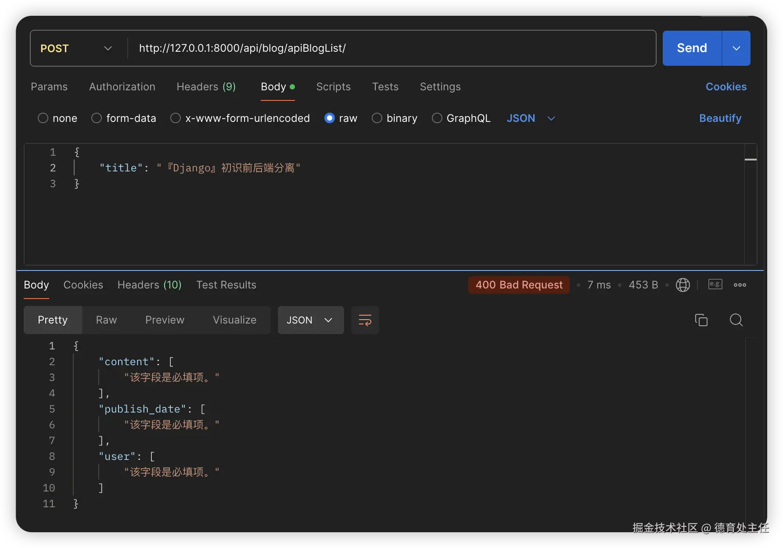The width and height of the screenshot is (783, 548).
Task: Send the POST request
Action: pyautogui.click(x=692, y=48)
